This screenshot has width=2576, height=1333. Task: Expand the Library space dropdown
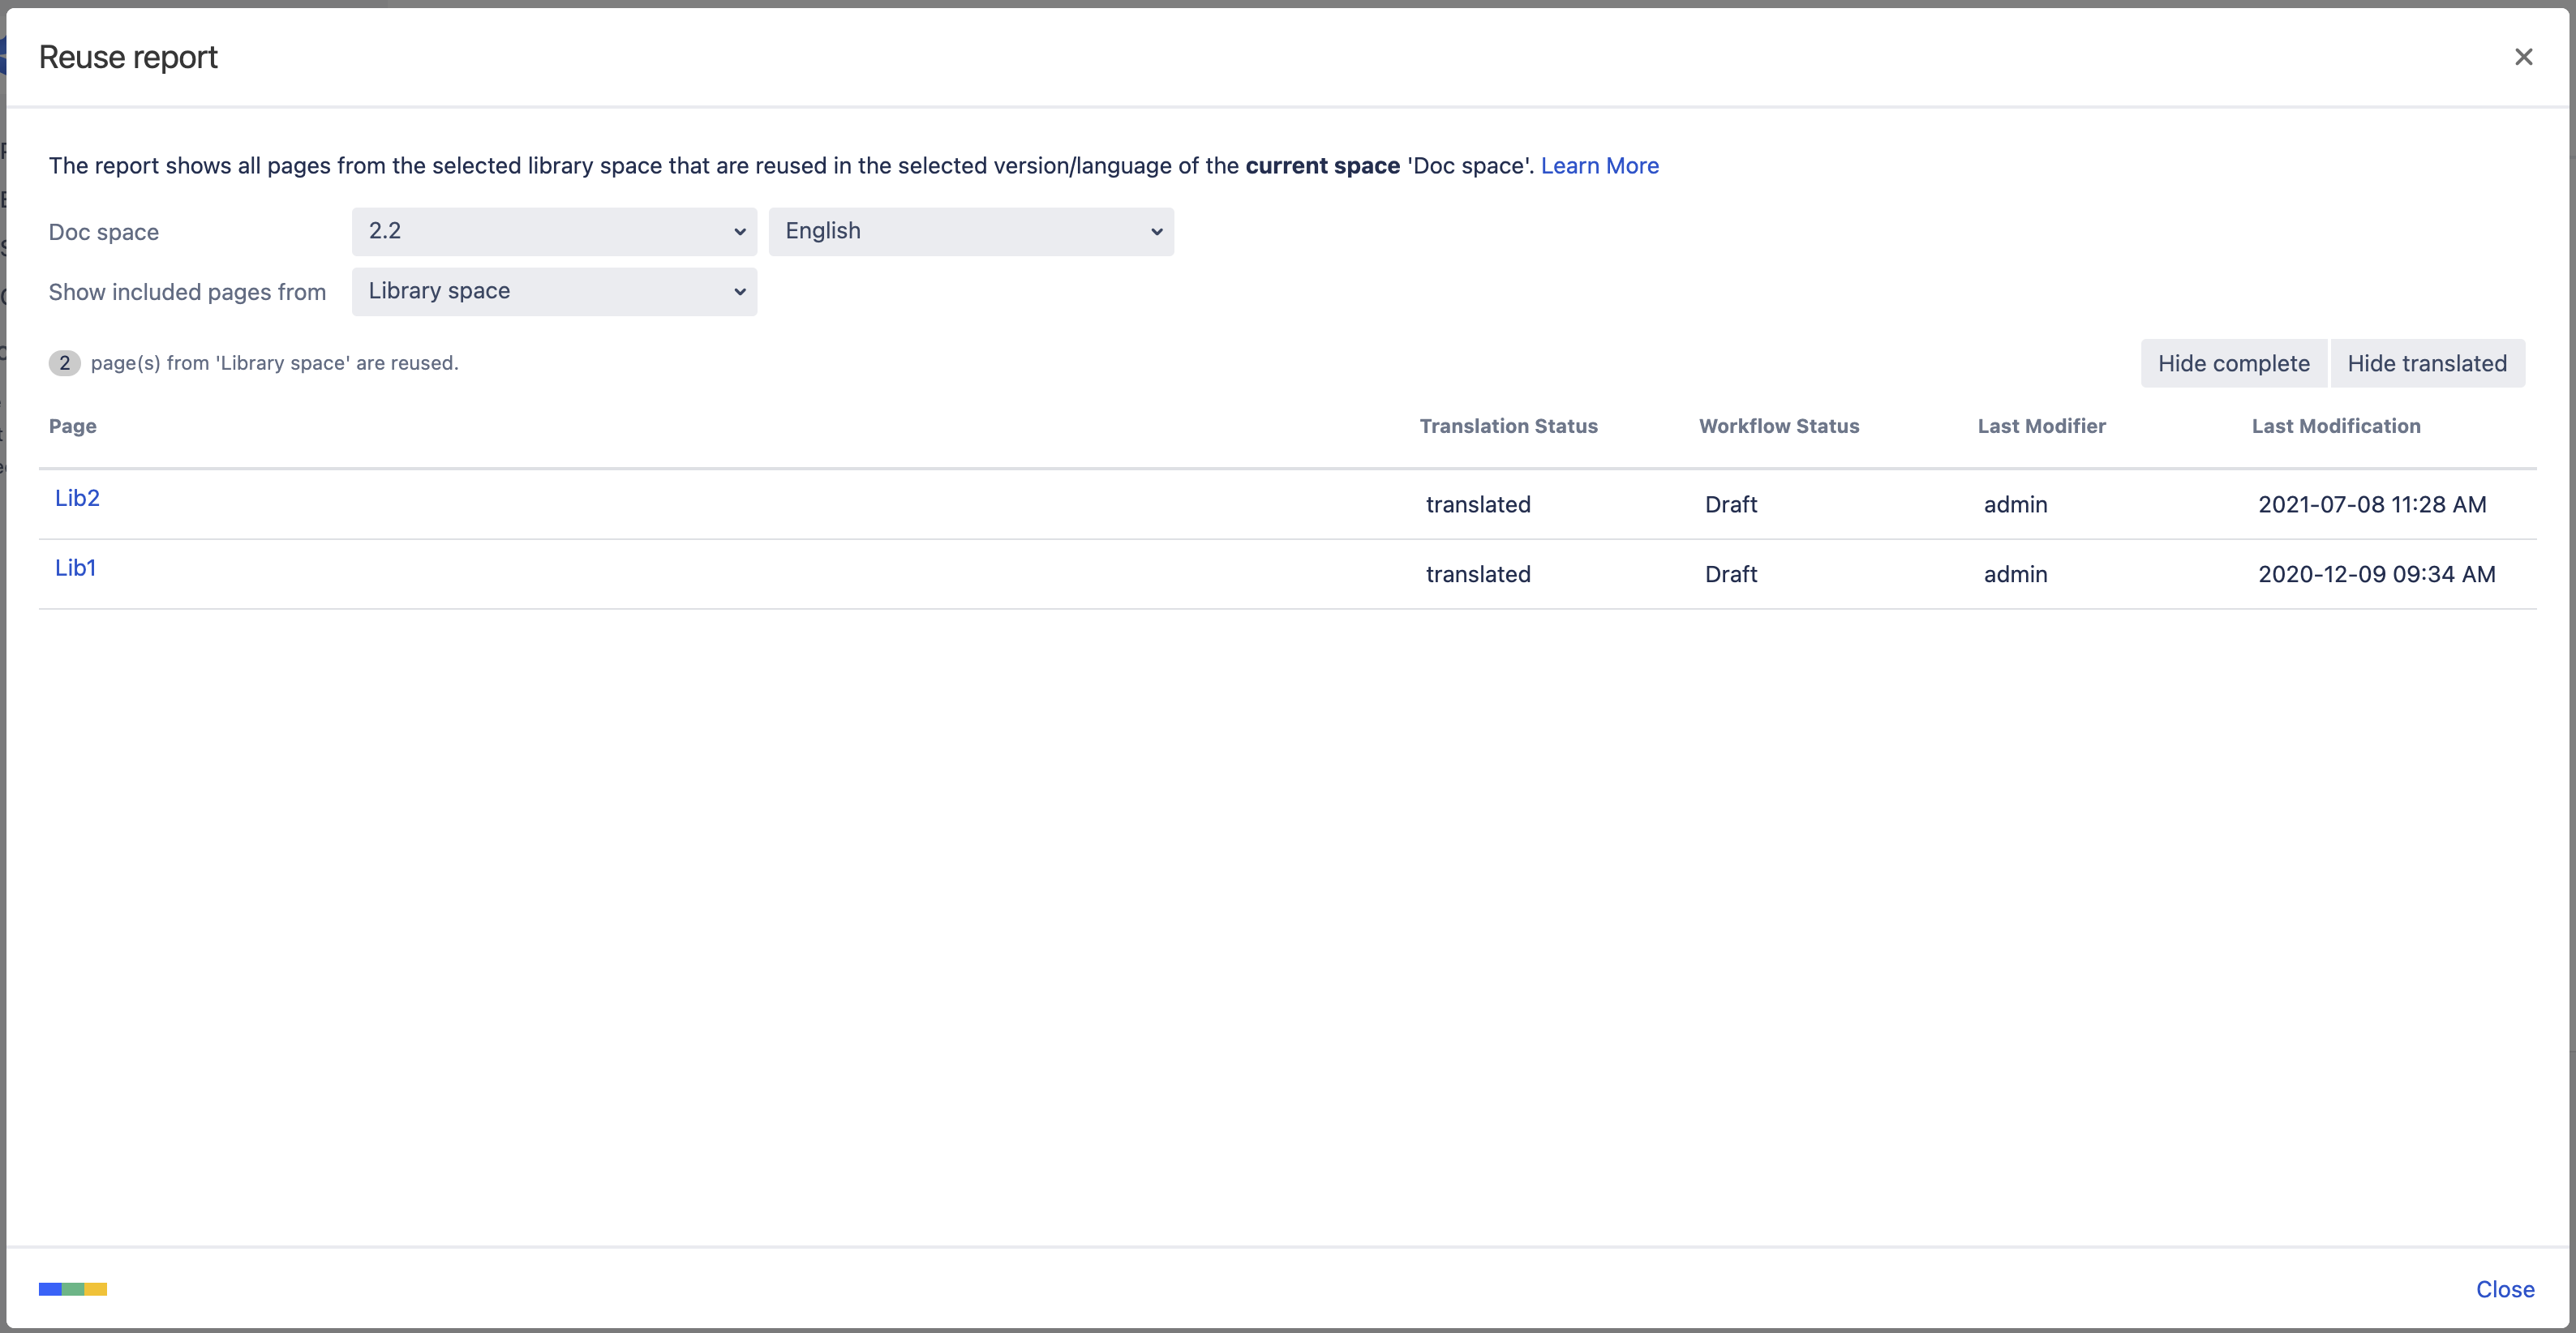tap(554, 292)
